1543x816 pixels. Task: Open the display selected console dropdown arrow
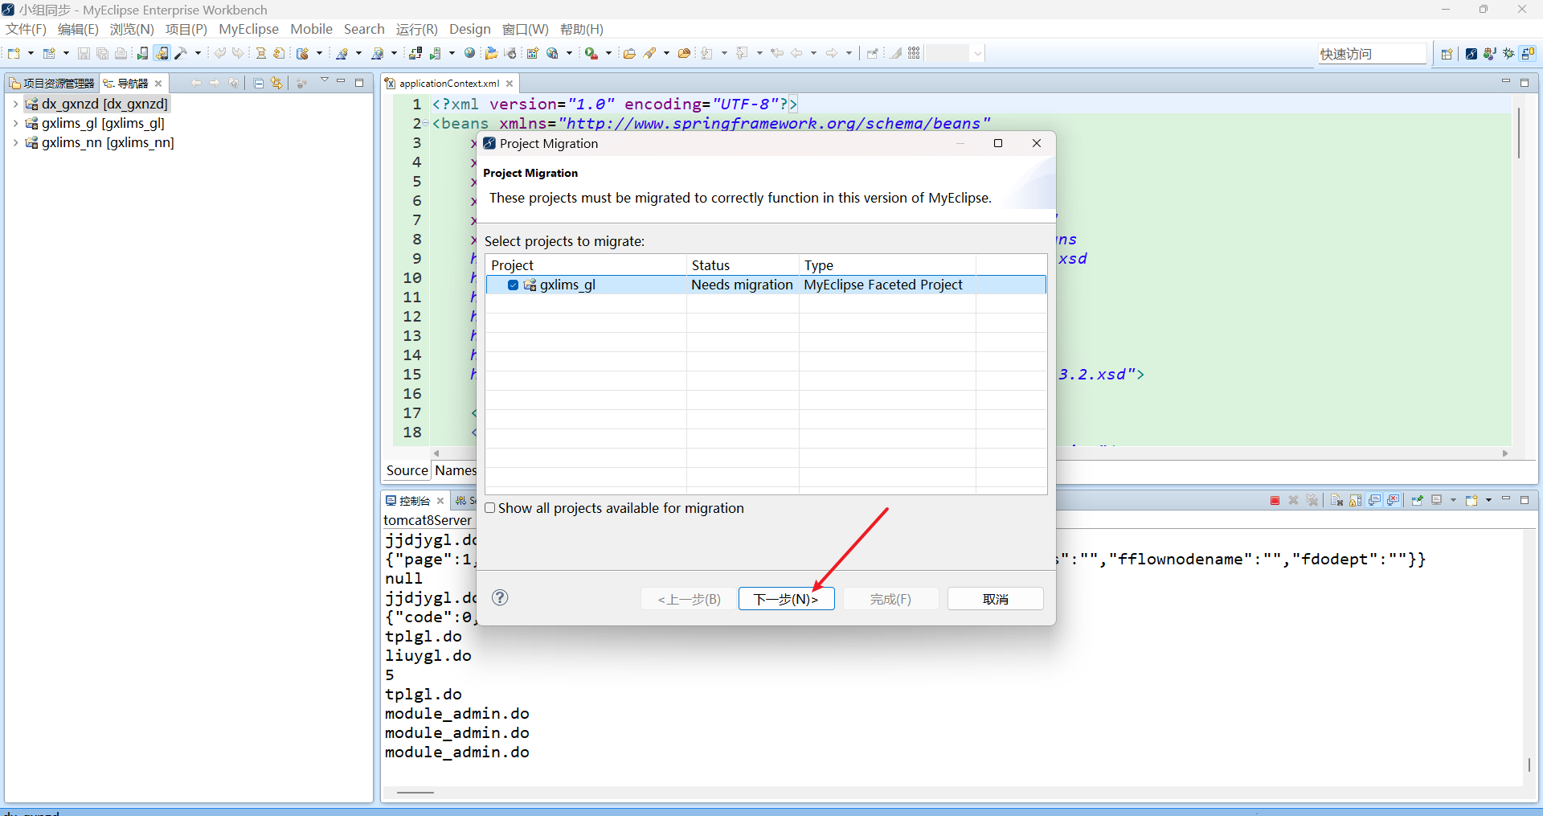1453,500
